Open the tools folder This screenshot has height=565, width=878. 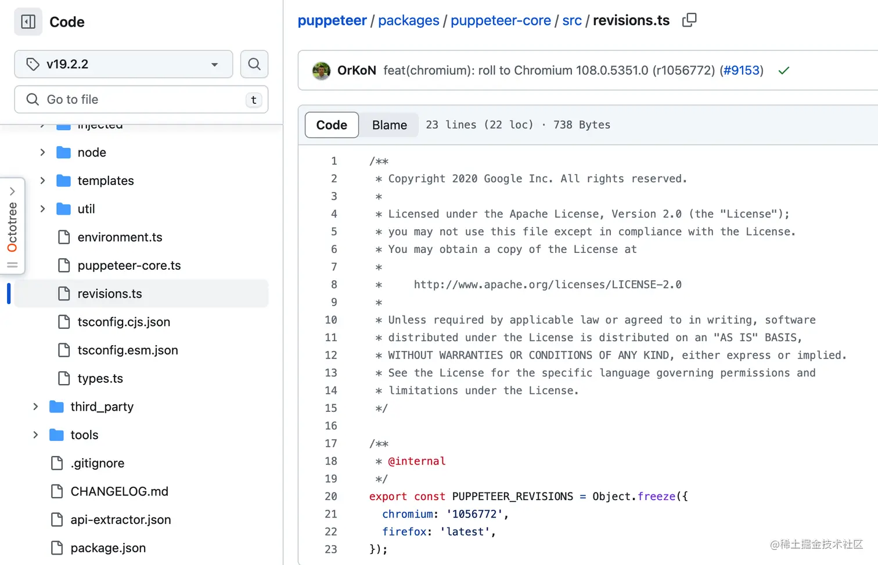click(x=84, y=435)
